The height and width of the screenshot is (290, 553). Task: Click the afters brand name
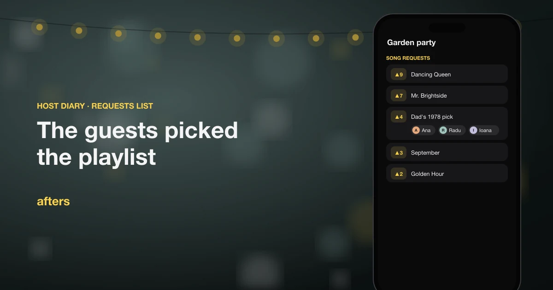[53, 201]
